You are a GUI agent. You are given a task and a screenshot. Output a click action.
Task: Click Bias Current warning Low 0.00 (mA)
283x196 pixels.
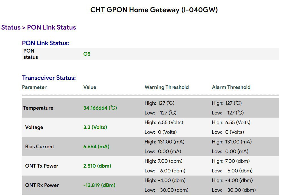163,151
